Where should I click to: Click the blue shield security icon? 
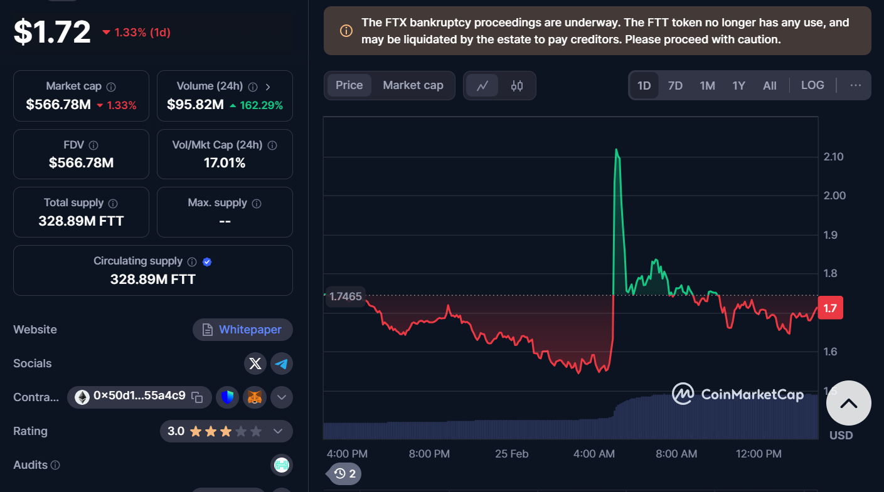coord(228,397)
